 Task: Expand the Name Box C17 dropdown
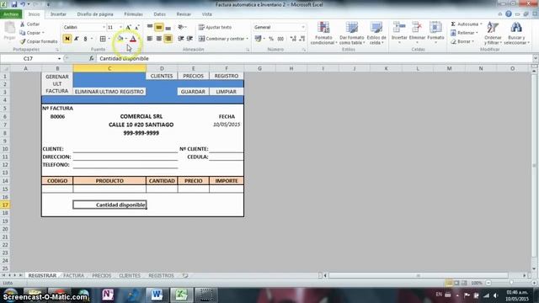[x=60, y=58]
